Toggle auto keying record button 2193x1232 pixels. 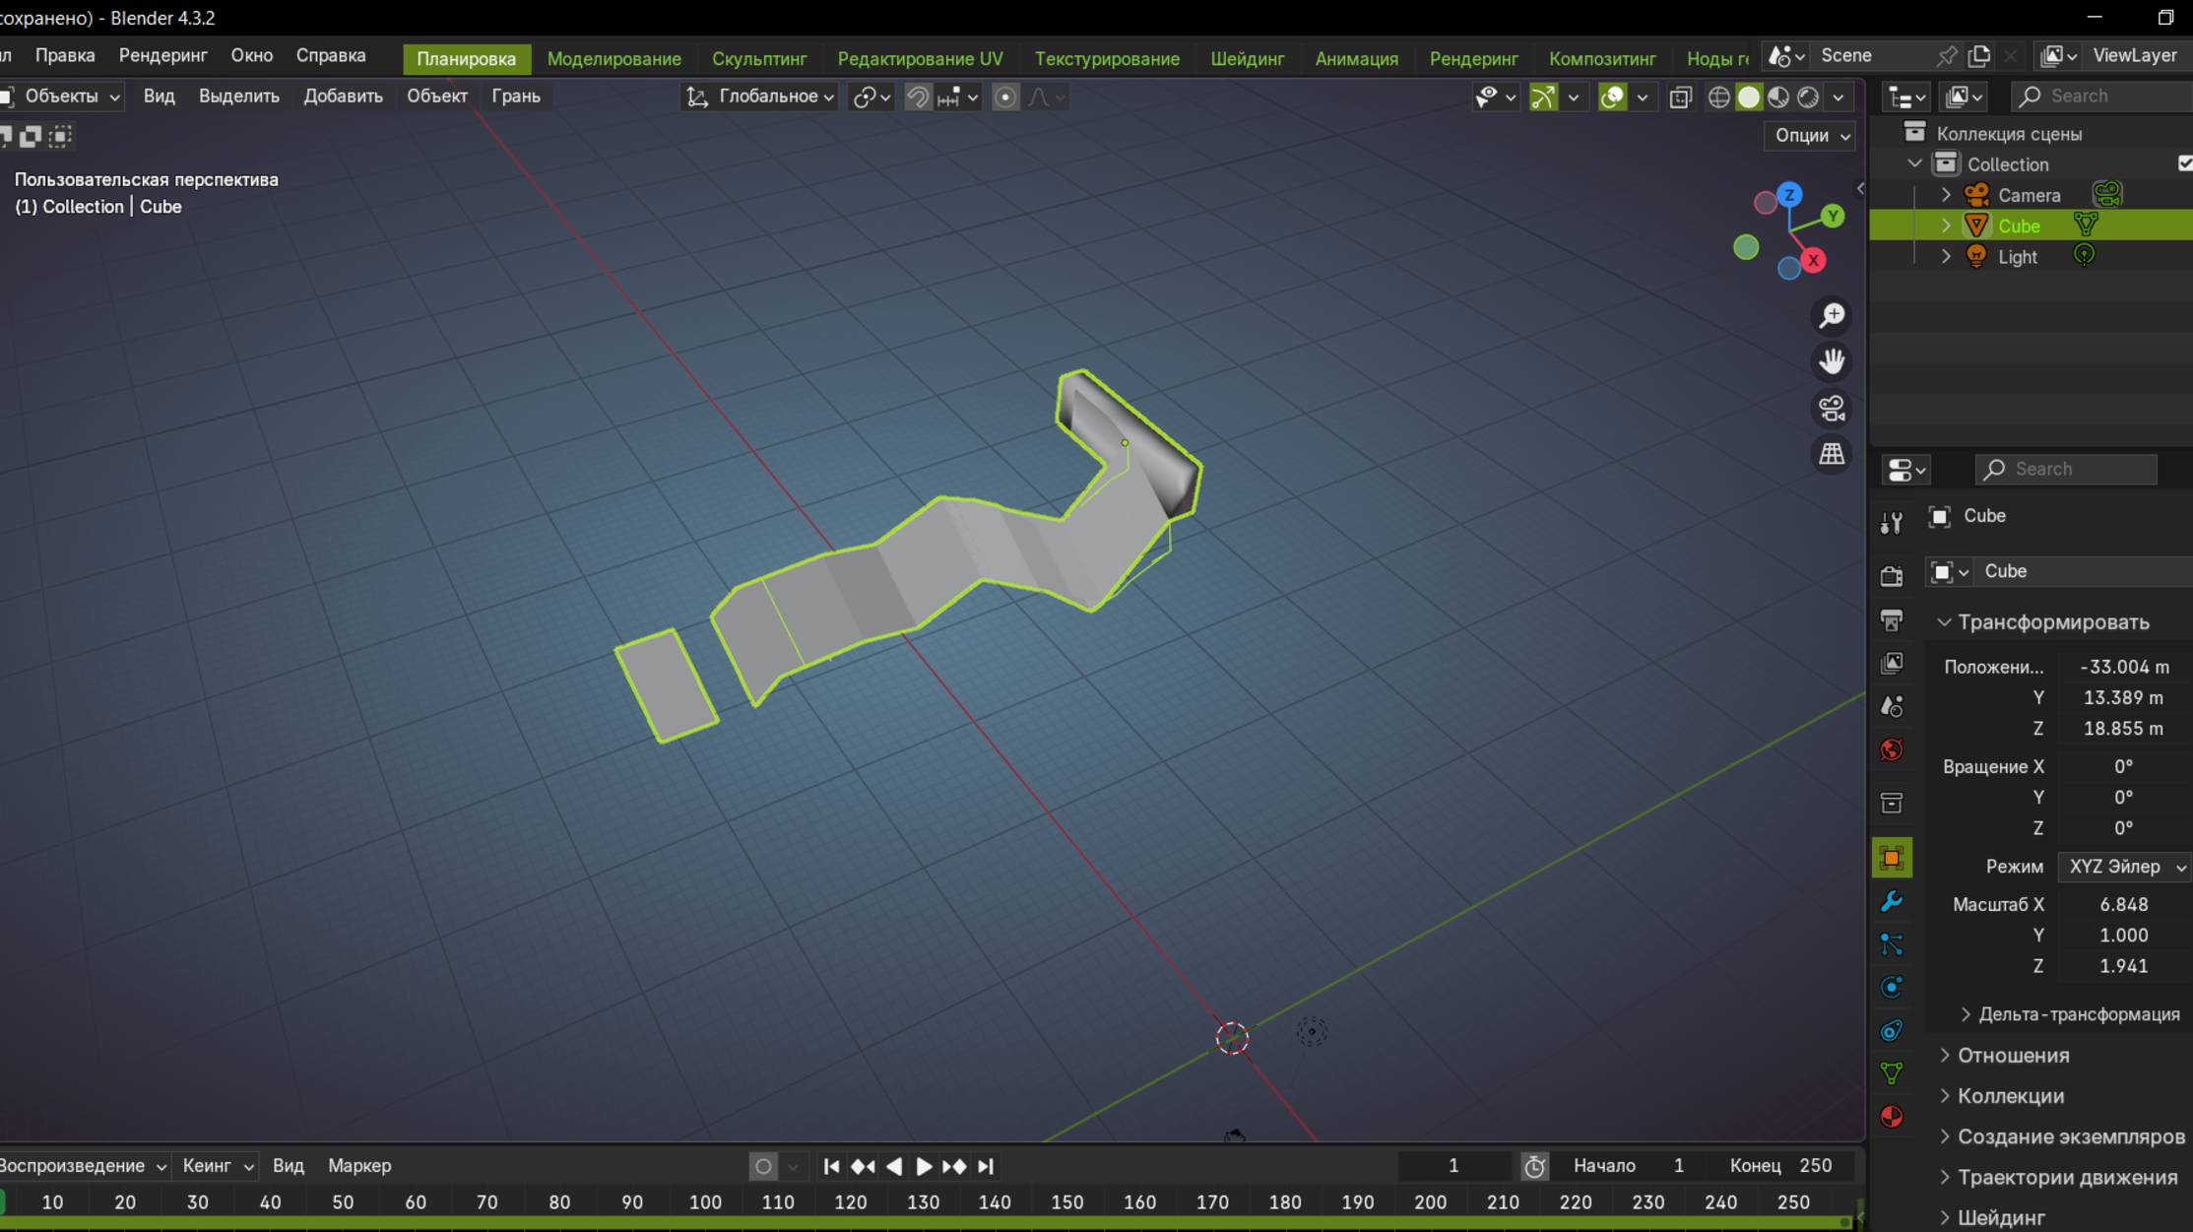coord(762,1166)
